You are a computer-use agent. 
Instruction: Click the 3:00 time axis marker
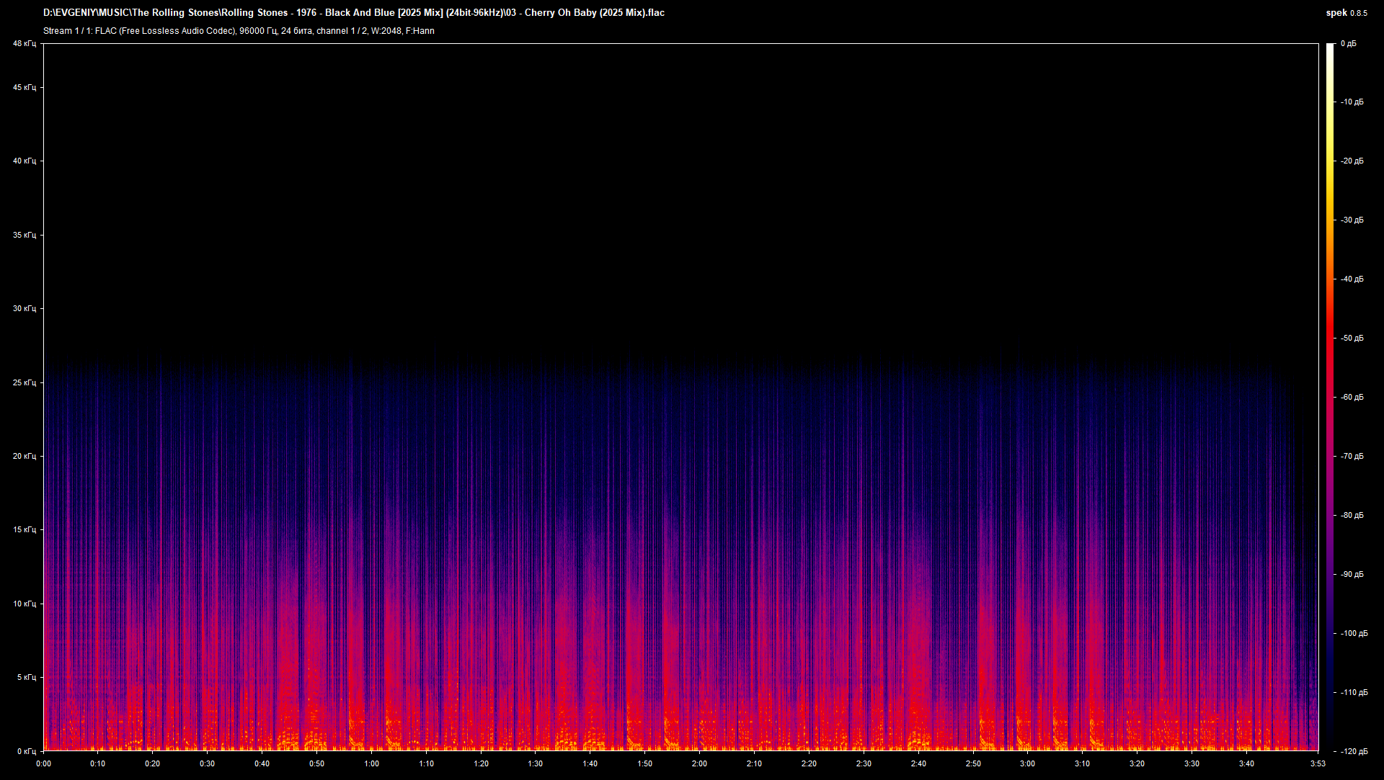coord(1027,763)
